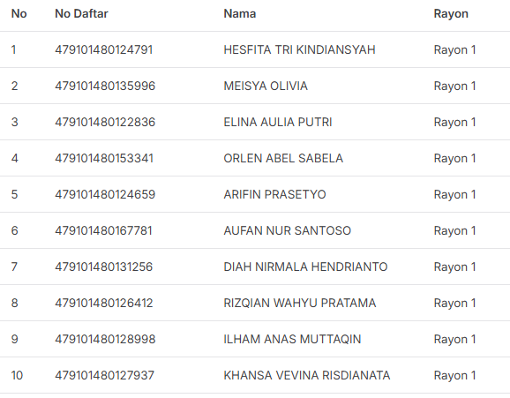The height and width of the screenshot is (398, 510).
Task: Select the name MEISYA OLIVIA
Action: tap(266, 86)
